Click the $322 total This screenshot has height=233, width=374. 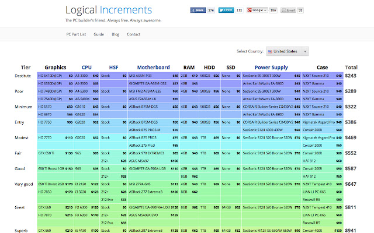(351, 107)
